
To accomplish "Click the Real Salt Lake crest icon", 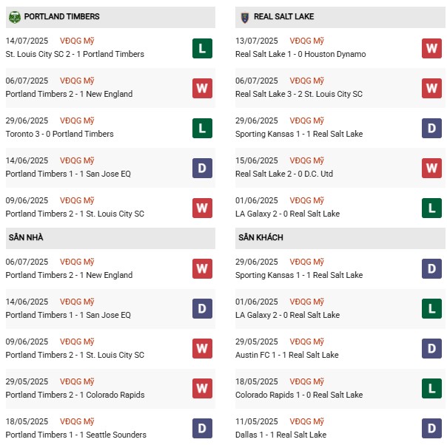I will [x=245, y=17].
